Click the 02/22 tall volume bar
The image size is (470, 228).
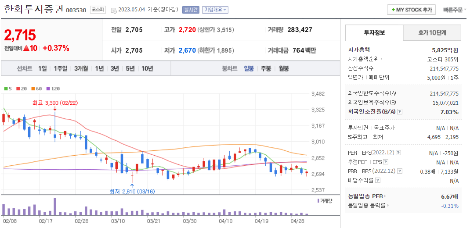(x=55, y=207)
